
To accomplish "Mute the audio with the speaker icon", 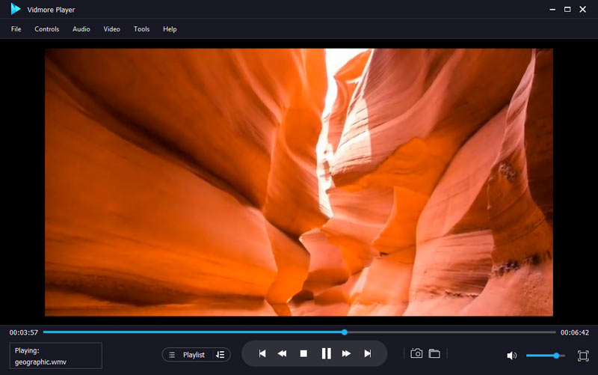I will (511, 356).
